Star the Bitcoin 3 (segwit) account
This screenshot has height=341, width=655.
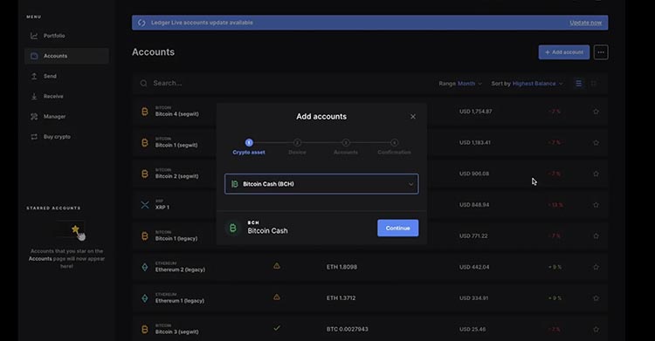click(596, 330)
